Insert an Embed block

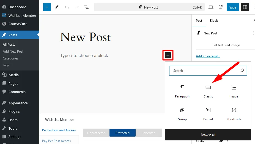coord(208,114)
